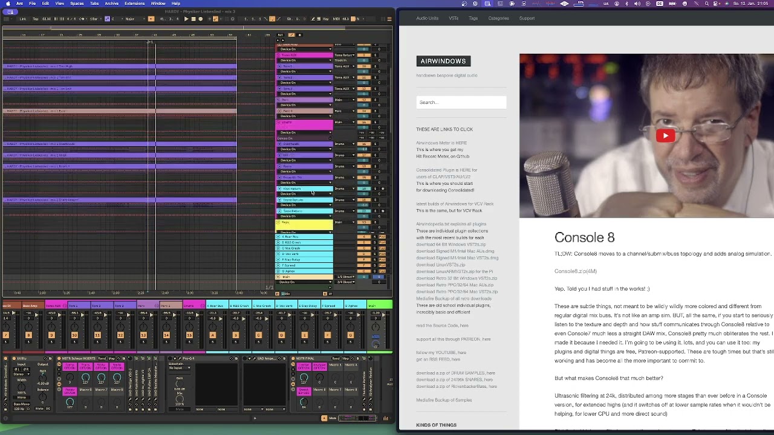Open VSTs tab on Airwindows site

[454, 18]
